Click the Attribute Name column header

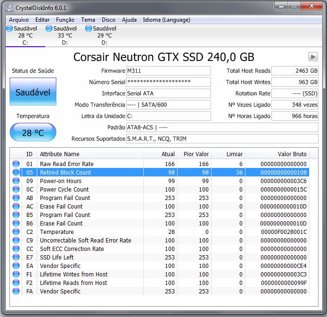[x=90, y=154]
